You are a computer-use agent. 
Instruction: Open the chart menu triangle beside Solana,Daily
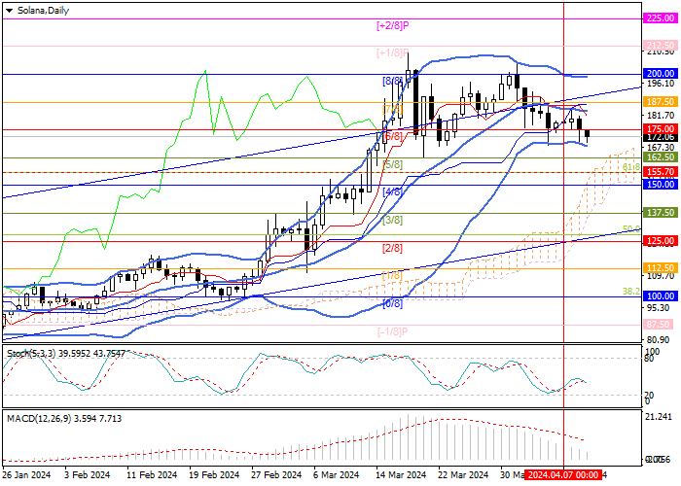tap(9, 11)
